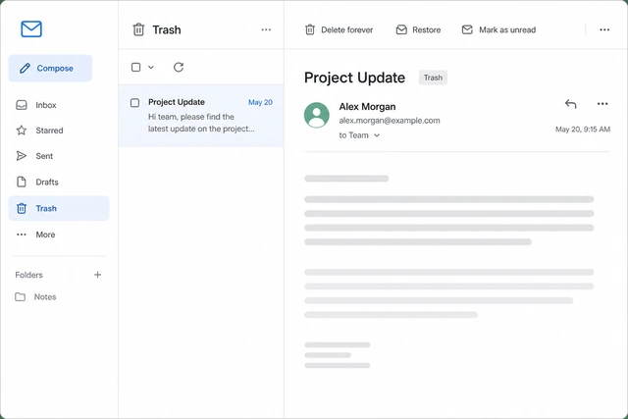Image resolution: width=628 pixels, height=419 pixels.
Task: Click the paper plane Sent icon
Action: 22,156
